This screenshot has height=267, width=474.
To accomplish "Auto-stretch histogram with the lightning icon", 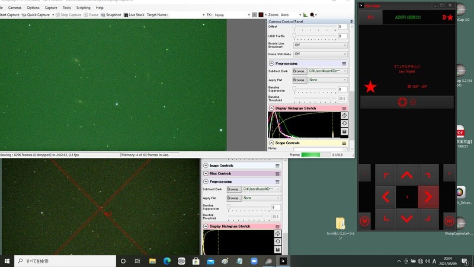I will click(x=344, y=116).
